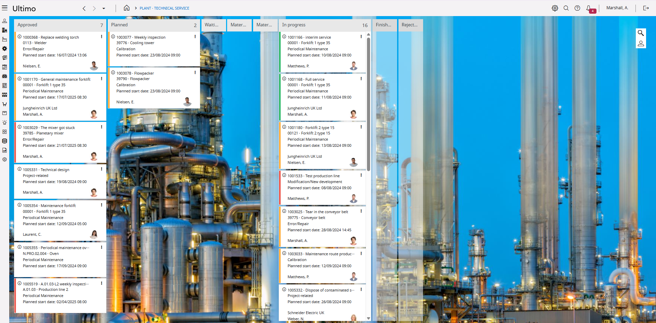This screenshot has width=656, height=323.
Task: Open the hamburger main menu
Action: click(x=5, y=8)
